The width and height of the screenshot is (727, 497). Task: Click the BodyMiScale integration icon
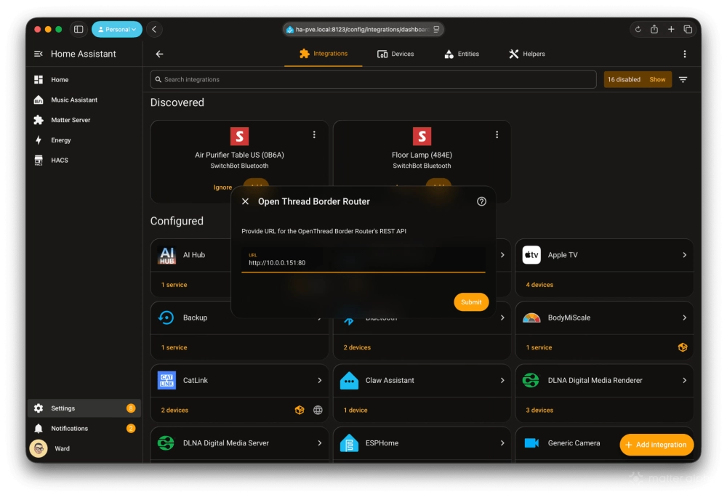(x=531, y=318)
